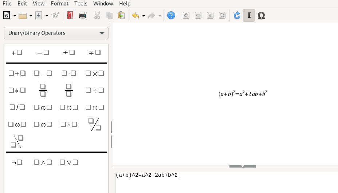This screenshot has height=193, width=338.
Task: Click the Zoom Out toolbar icon
Action: tap(198, 15)
